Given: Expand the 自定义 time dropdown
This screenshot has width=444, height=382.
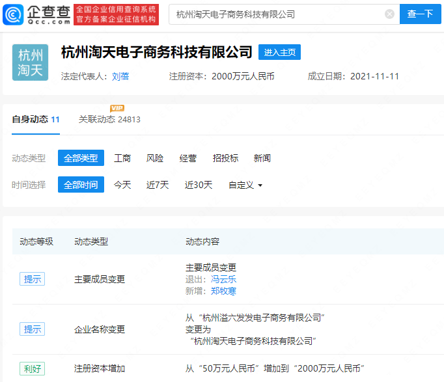Looking at the screenshot, I should click(x=245, y=185).
